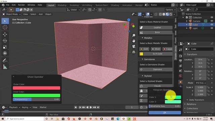Viewport: 215px width, 121px height.
Task: Select rendered viewport shading
Action: (171, 14)
